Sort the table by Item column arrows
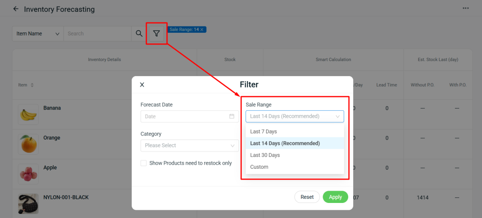482x218 pixels. point(32,85)
